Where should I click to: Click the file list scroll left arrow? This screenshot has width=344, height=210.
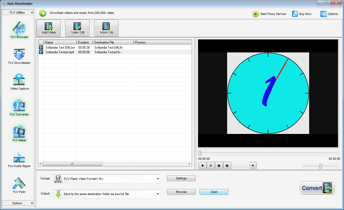coord(40,164)
